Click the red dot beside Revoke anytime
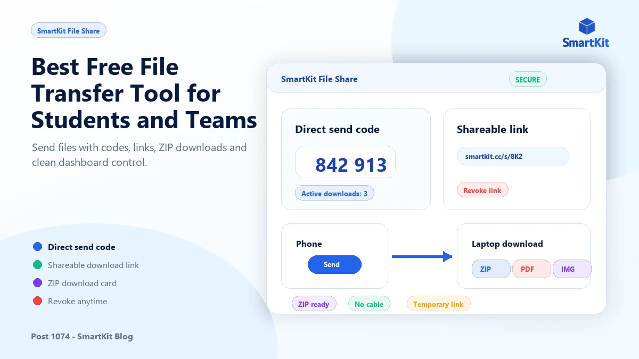This screenshot has width=639, height=359. pyautogui.click(x=37, y=301)
